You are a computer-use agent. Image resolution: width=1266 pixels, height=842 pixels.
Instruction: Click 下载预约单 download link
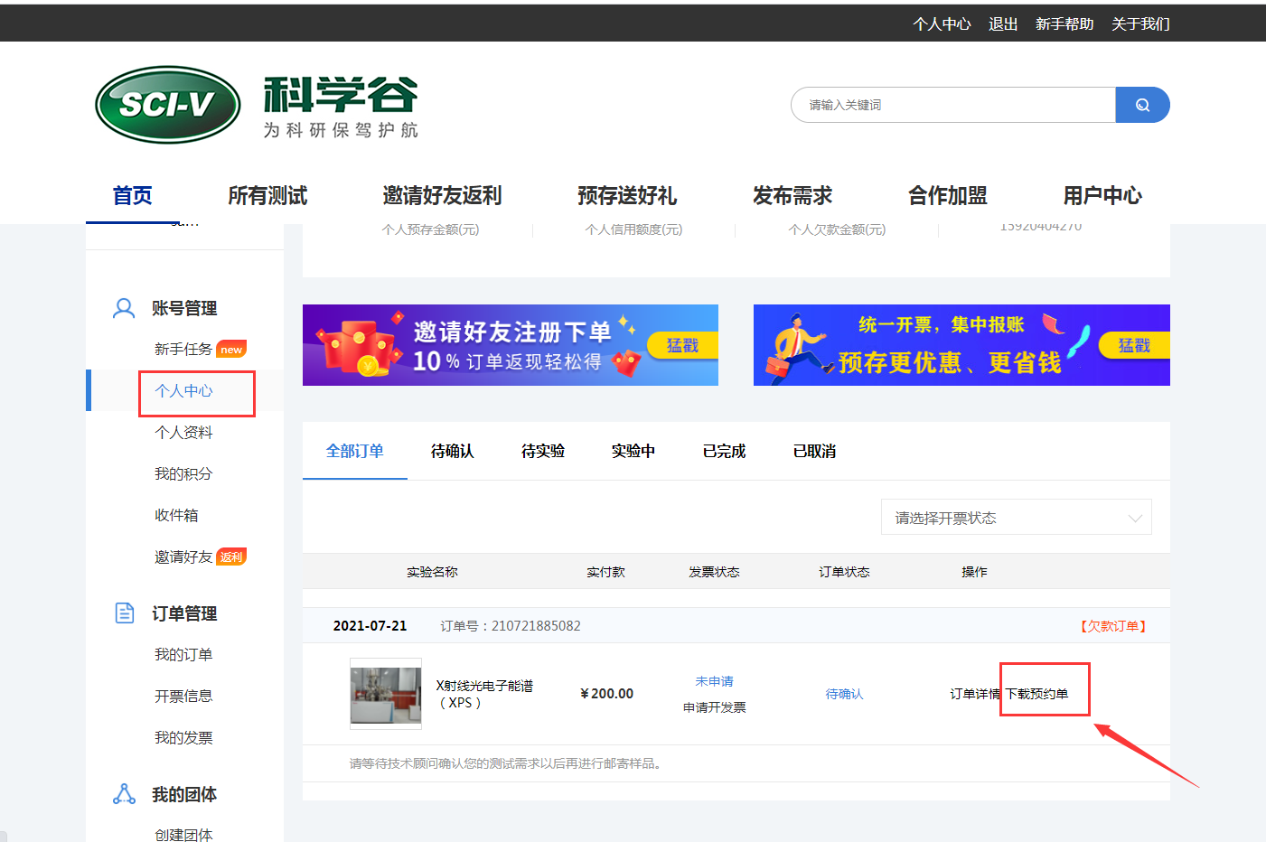1036,694
